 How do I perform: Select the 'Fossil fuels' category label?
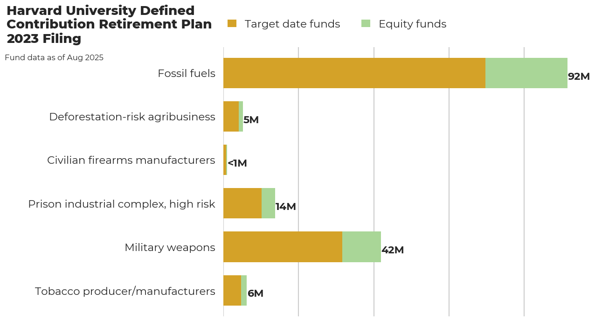[187, 73]
